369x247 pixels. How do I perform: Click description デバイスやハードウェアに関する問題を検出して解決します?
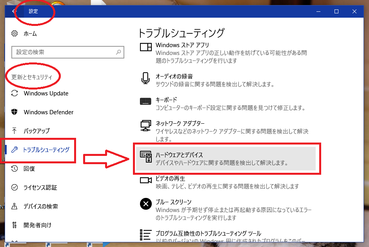(x=222, y=163)
